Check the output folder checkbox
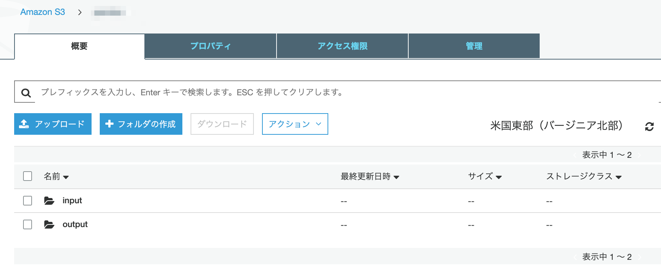 (x=28, y=224)
